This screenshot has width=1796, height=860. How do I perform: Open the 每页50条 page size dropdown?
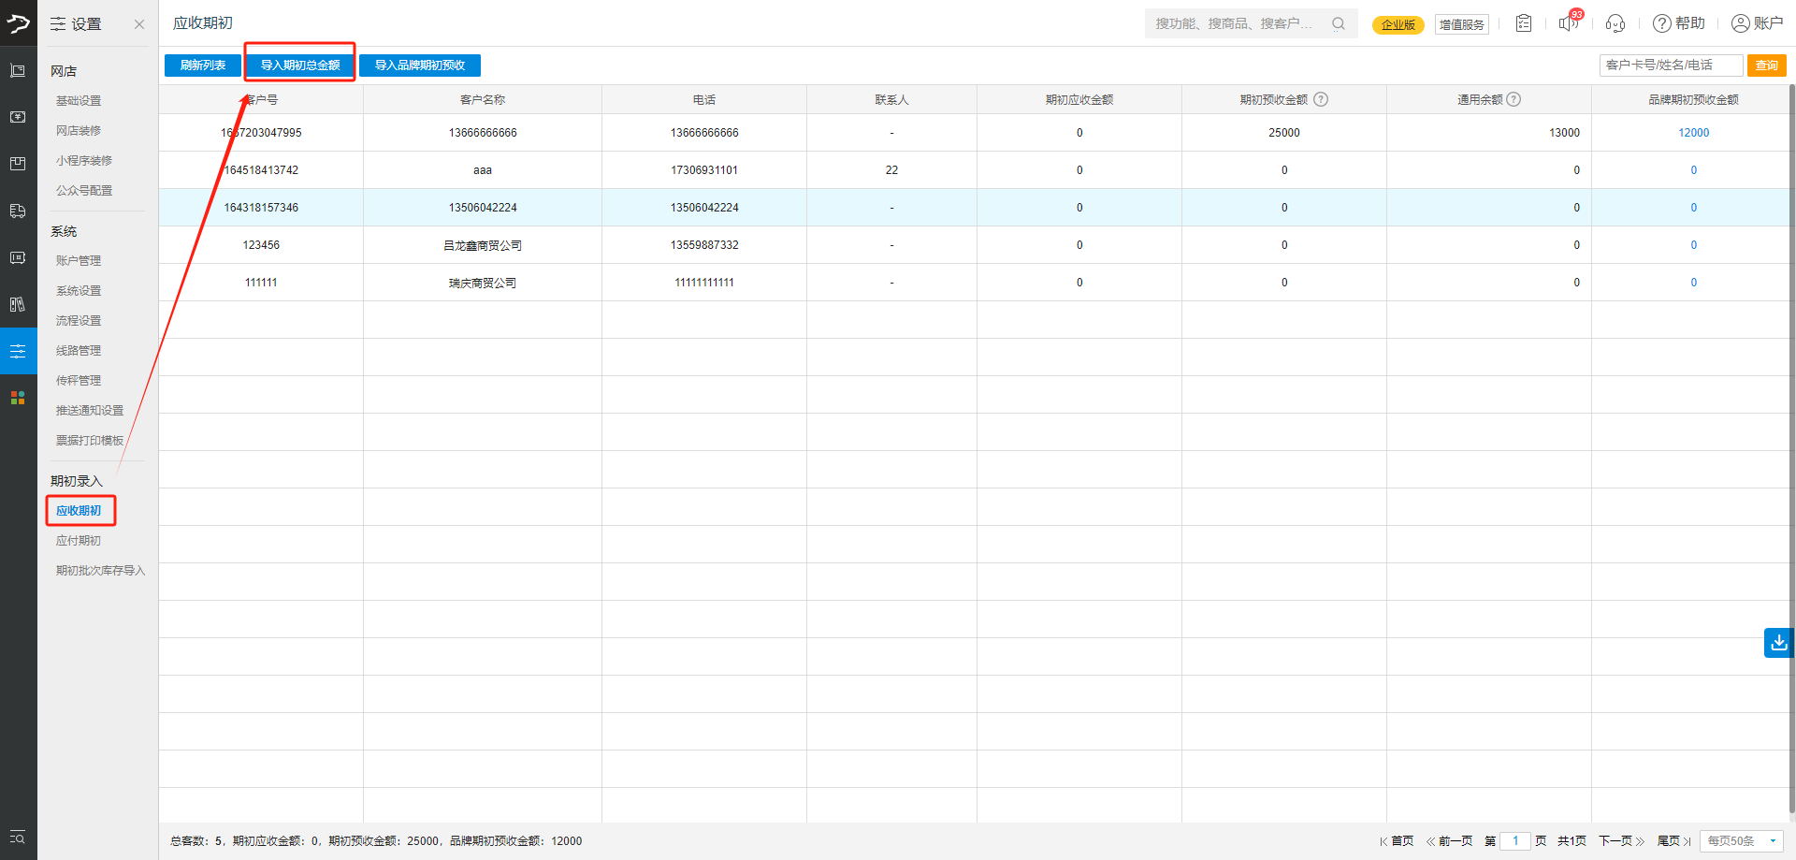pyautogui.click(x=1741, y=841)
